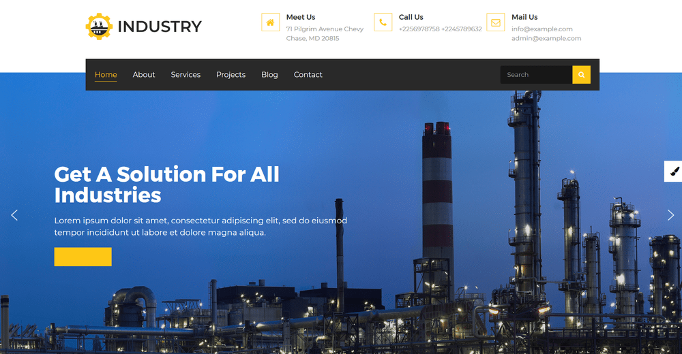Click the Mail Us heading
This screenshot has height=354, width=682.
[524, 18]
